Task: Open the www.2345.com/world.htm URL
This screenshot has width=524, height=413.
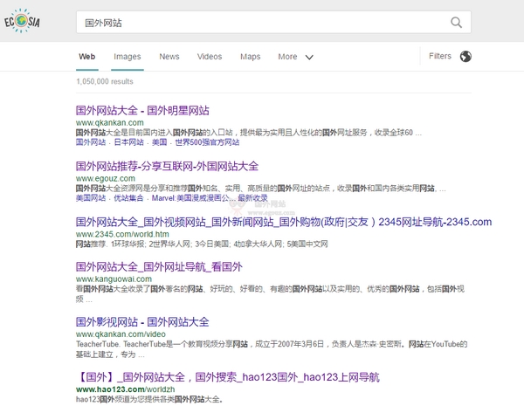Action: coord(122,234)
